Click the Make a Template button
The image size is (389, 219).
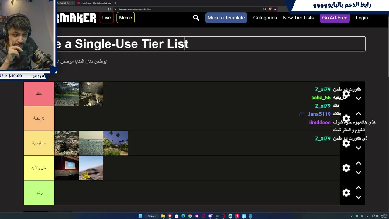coord(226,18)
